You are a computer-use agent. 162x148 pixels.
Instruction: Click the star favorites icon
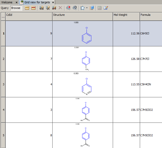pyautogui.click(x=82, y=8)
